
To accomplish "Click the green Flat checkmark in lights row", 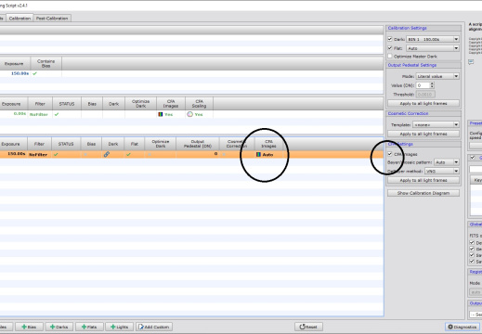I will click(128, 154).
